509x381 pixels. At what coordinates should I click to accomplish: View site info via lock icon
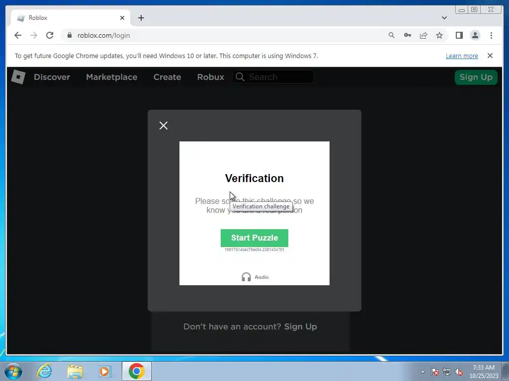tap(69, 35)
